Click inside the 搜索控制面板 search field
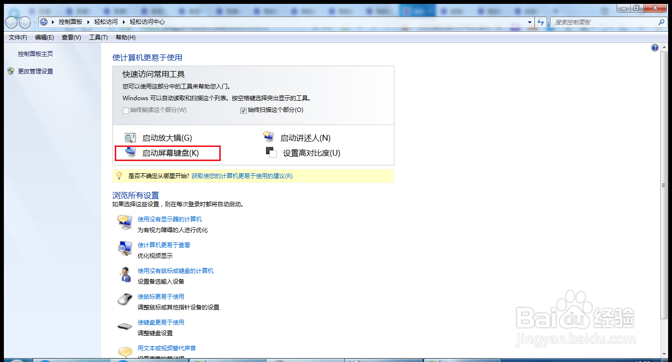Viewport: 672px width, 362px height. [608, 22]
